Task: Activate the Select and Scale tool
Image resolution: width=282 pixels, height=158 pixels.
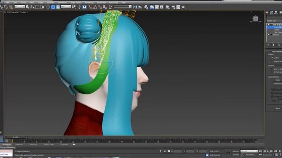Action: tap(58, 7)
